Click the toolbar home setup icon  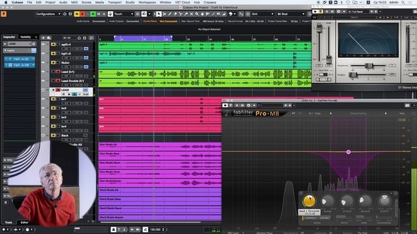click(x=65, y=14)
